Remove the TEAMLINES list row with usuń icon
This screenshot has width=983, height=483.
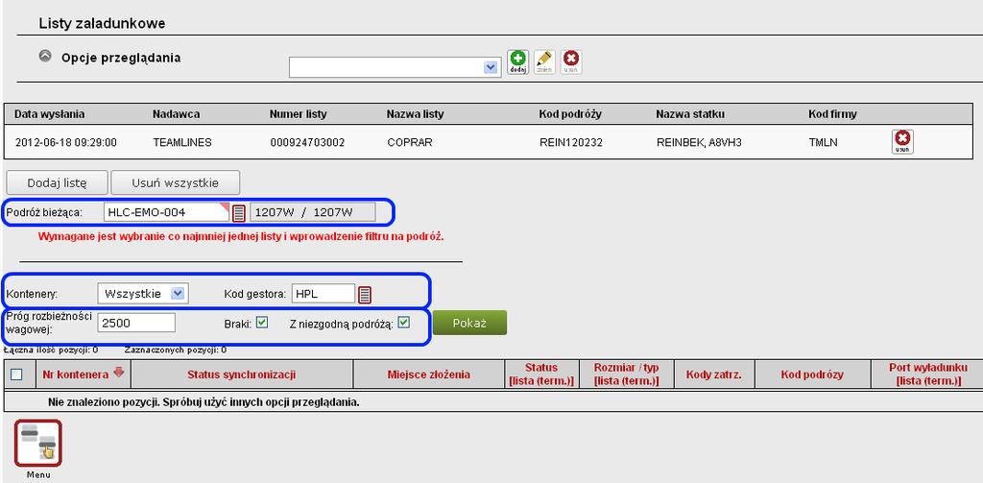click(902, 142)
